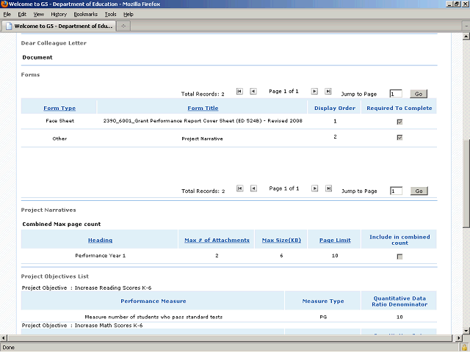Toggle Required To Complete for Project Narrative
470x352 pixels.
click(399, 137)
